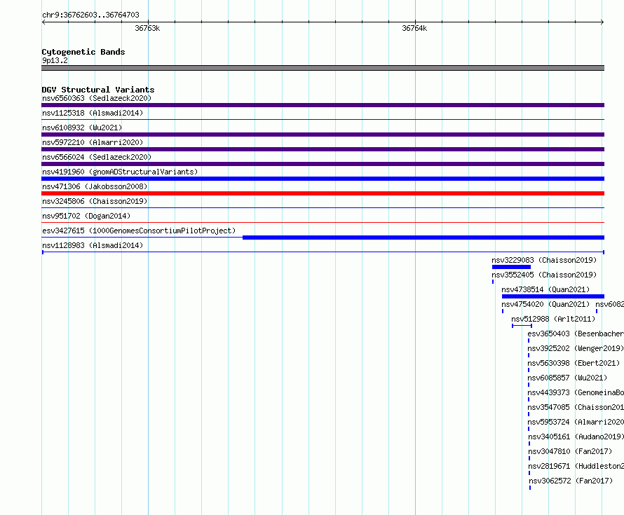Open esv3650403 Besenbacher variant

(x=576, y=334)
